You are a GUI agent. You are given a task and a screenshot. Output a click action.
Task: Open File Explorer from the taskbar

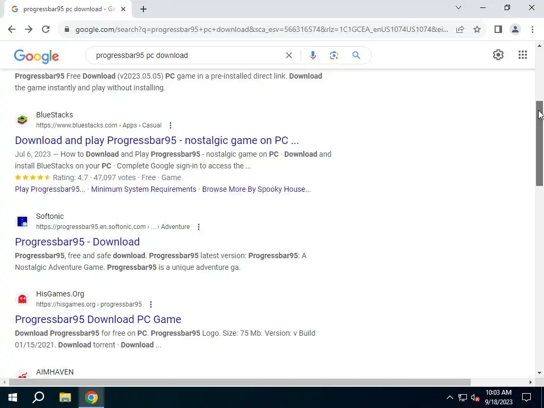coord(65,397)
